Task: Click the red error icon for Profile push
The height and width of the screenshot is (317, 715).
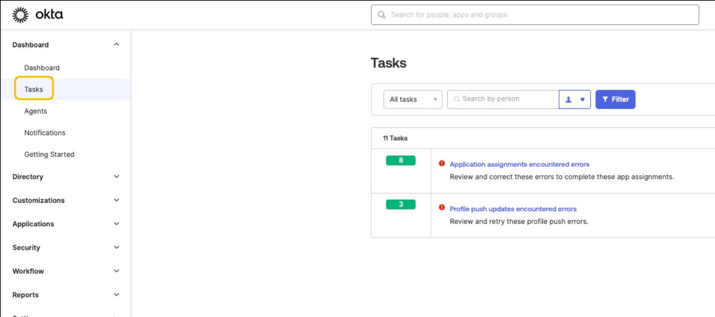Action: 442,207
